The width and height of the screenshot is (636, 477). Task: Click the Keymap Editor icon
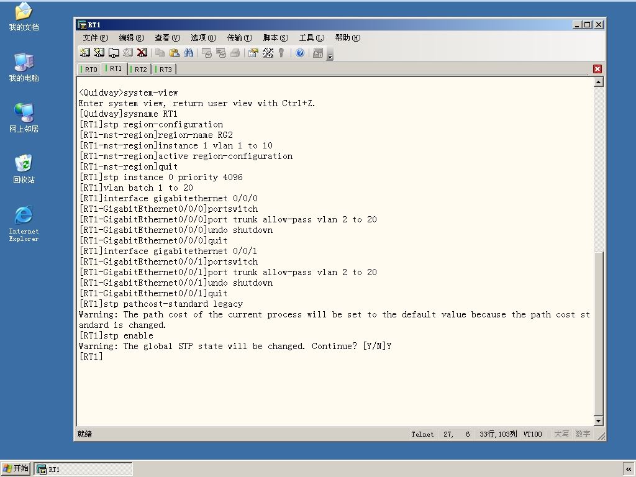click(x=268, y=53)
